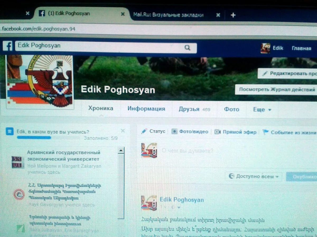Click Посмотреть Журнал действий button
Image resolution: width=317 pixels, height=237 pixels.
pyautogui.click(x=277, y=90)
